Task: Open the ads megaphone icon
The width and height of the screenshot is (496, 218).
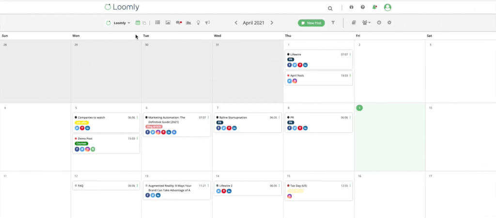Action: [x=207, y=23]
